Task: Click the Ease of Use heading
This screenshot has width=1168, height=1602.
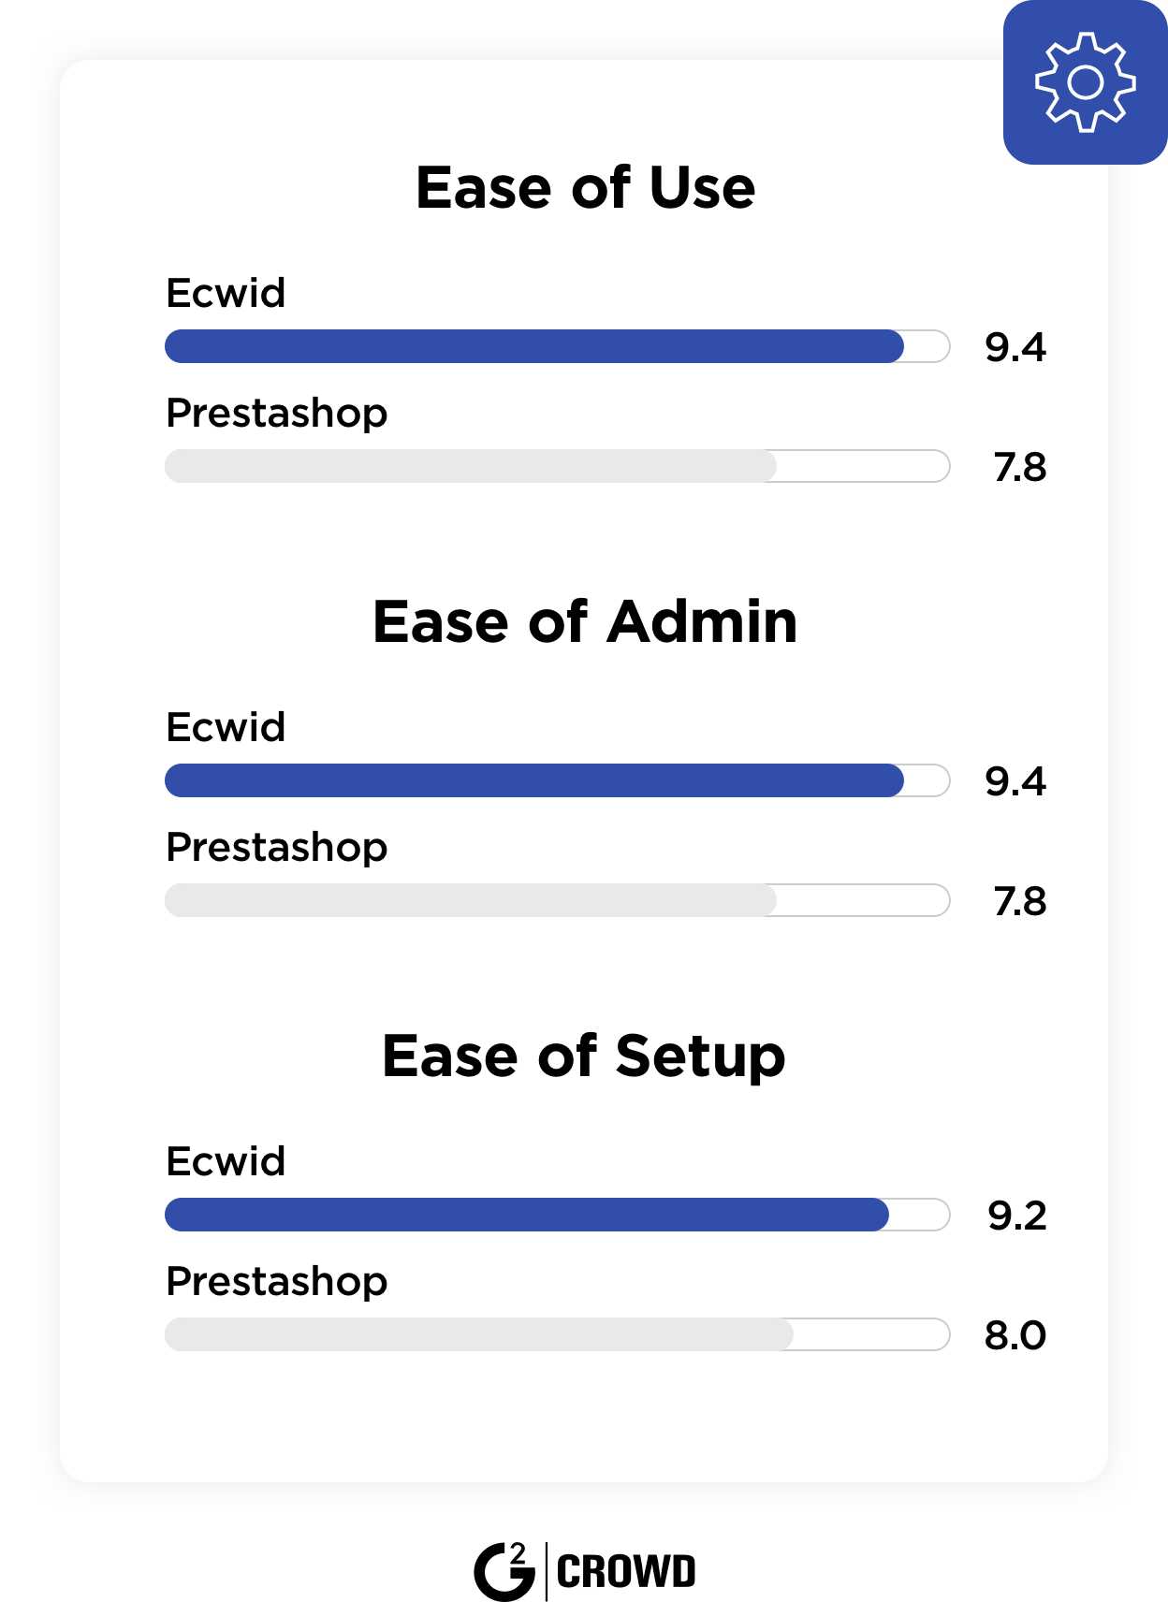Action: point(585,187)
